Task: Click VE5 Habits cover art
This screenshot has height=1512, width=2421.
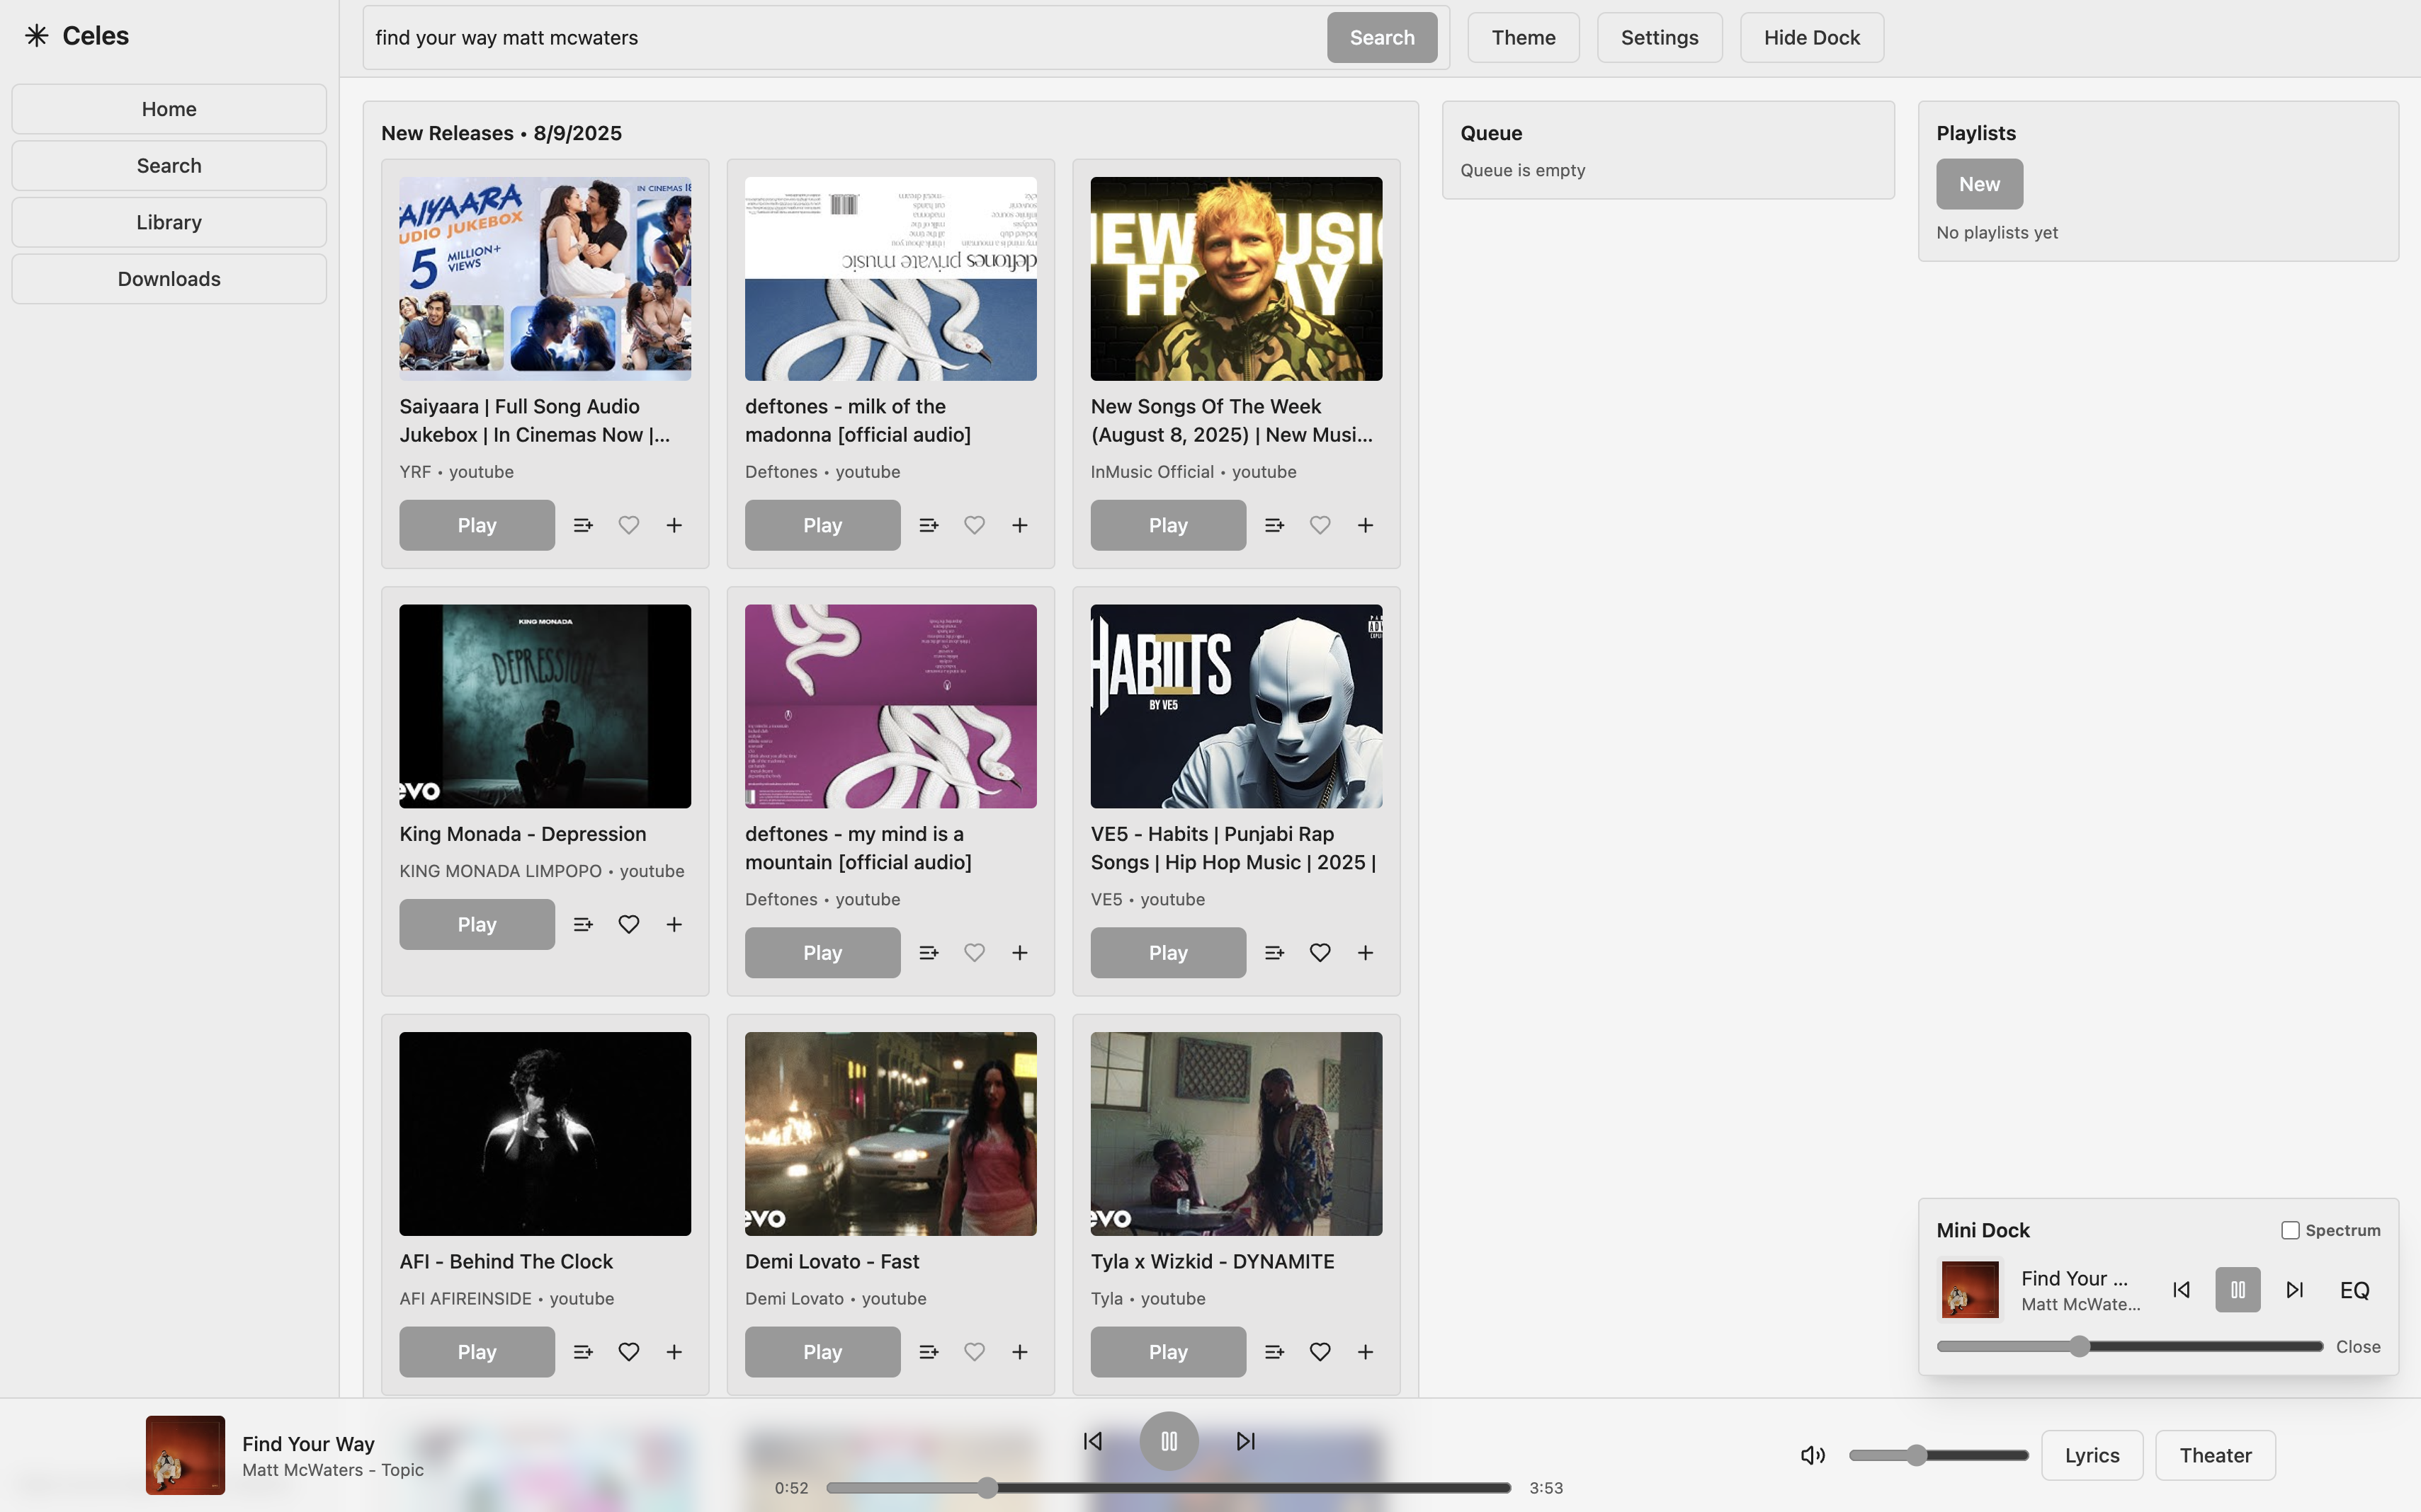Action: pos(1237,706)
